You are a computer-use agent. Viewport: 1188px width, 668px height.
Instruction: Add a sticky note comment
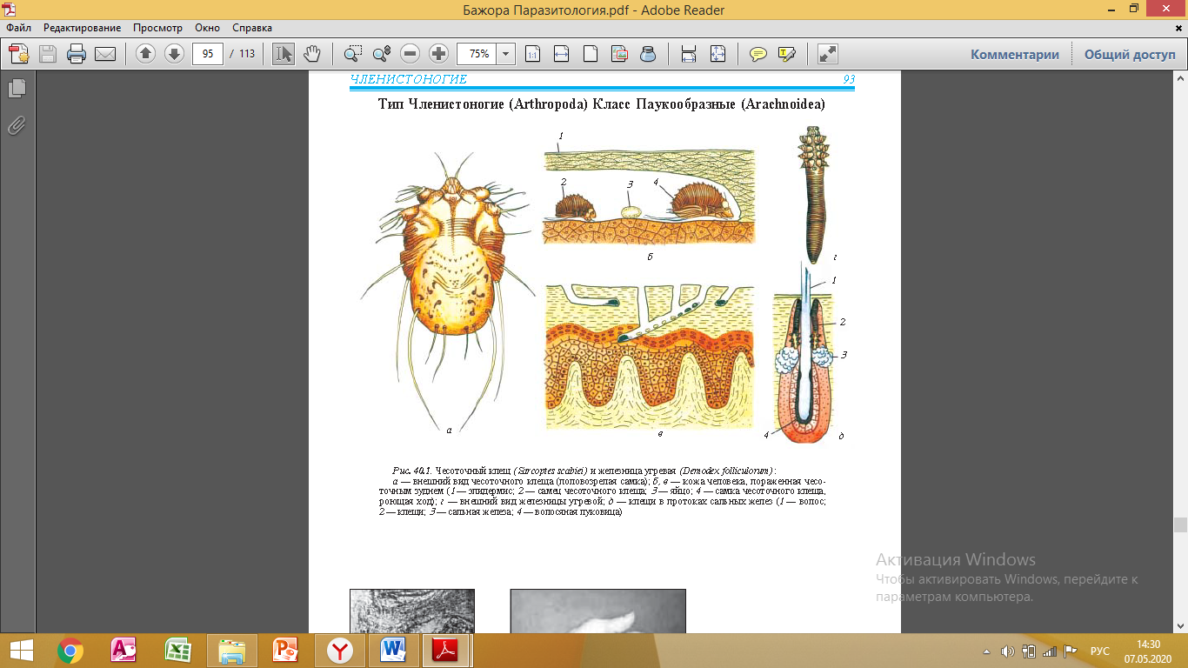pos(758,54)
